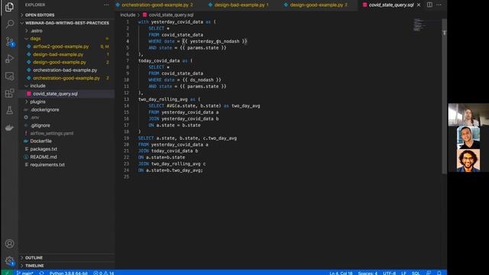Click Ln 4, Col 18 cursor position

point(341,273)
